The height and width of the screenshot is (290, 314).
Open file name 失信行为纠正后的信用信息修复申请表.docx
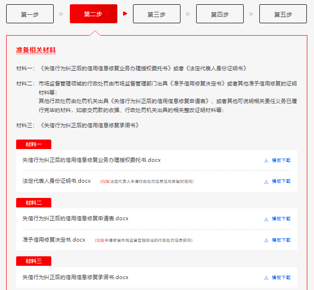(76, 219)
